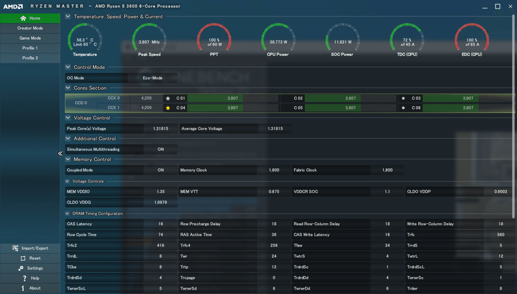Click MEM VDDIO value 1.35

160,191
